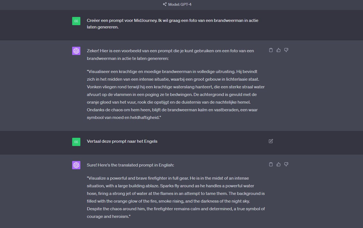Toggle thumbs down feedback on the translated reply
Image resolution: width=363 pixels, height=228 pixels.
286,164
